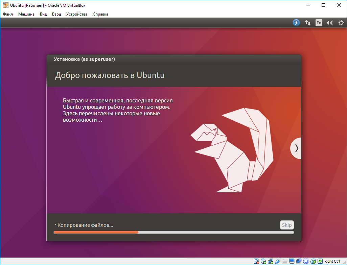Click the origami squirrel illustration
The height and width of the screenshot is (265, 347).
point(232,150)
